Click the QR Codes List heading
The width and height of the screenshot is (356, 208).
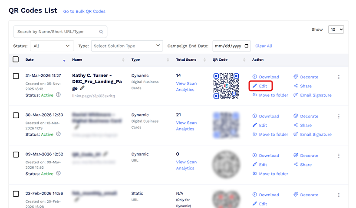pos(33,10)
